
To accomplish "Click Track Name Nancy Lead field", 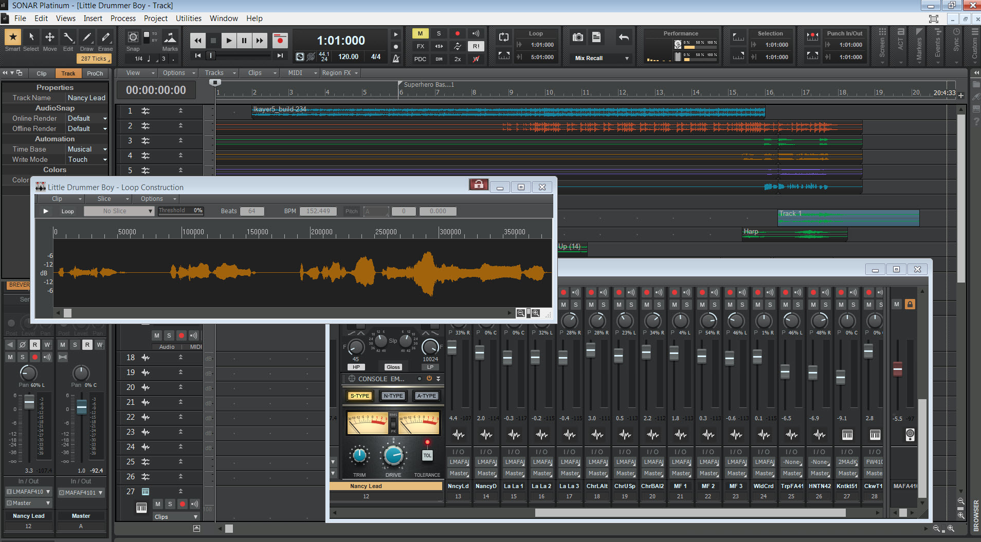I will coord(86,98).
